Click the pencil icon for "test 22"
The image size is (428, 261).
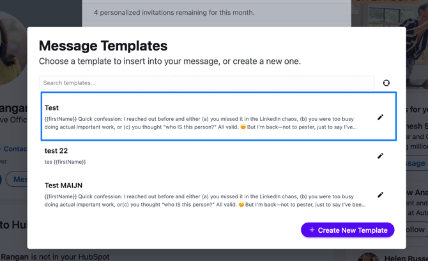tap(380, 155)
